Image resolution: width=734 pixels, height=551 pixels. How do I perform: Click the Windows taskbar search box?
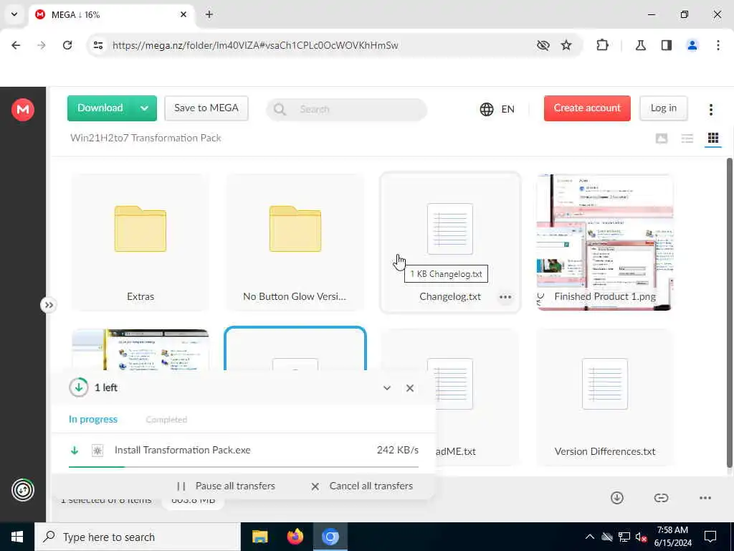(138, 537)
